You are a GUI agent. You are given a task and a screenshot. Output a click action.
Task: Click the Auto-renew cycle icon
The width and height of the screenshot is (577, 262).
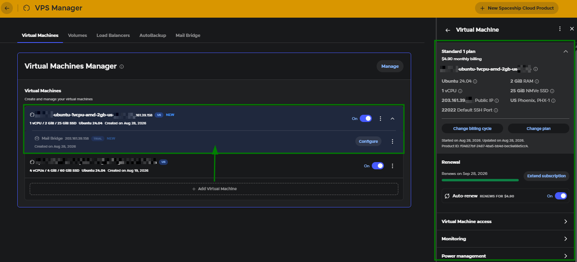click(447, 196)
